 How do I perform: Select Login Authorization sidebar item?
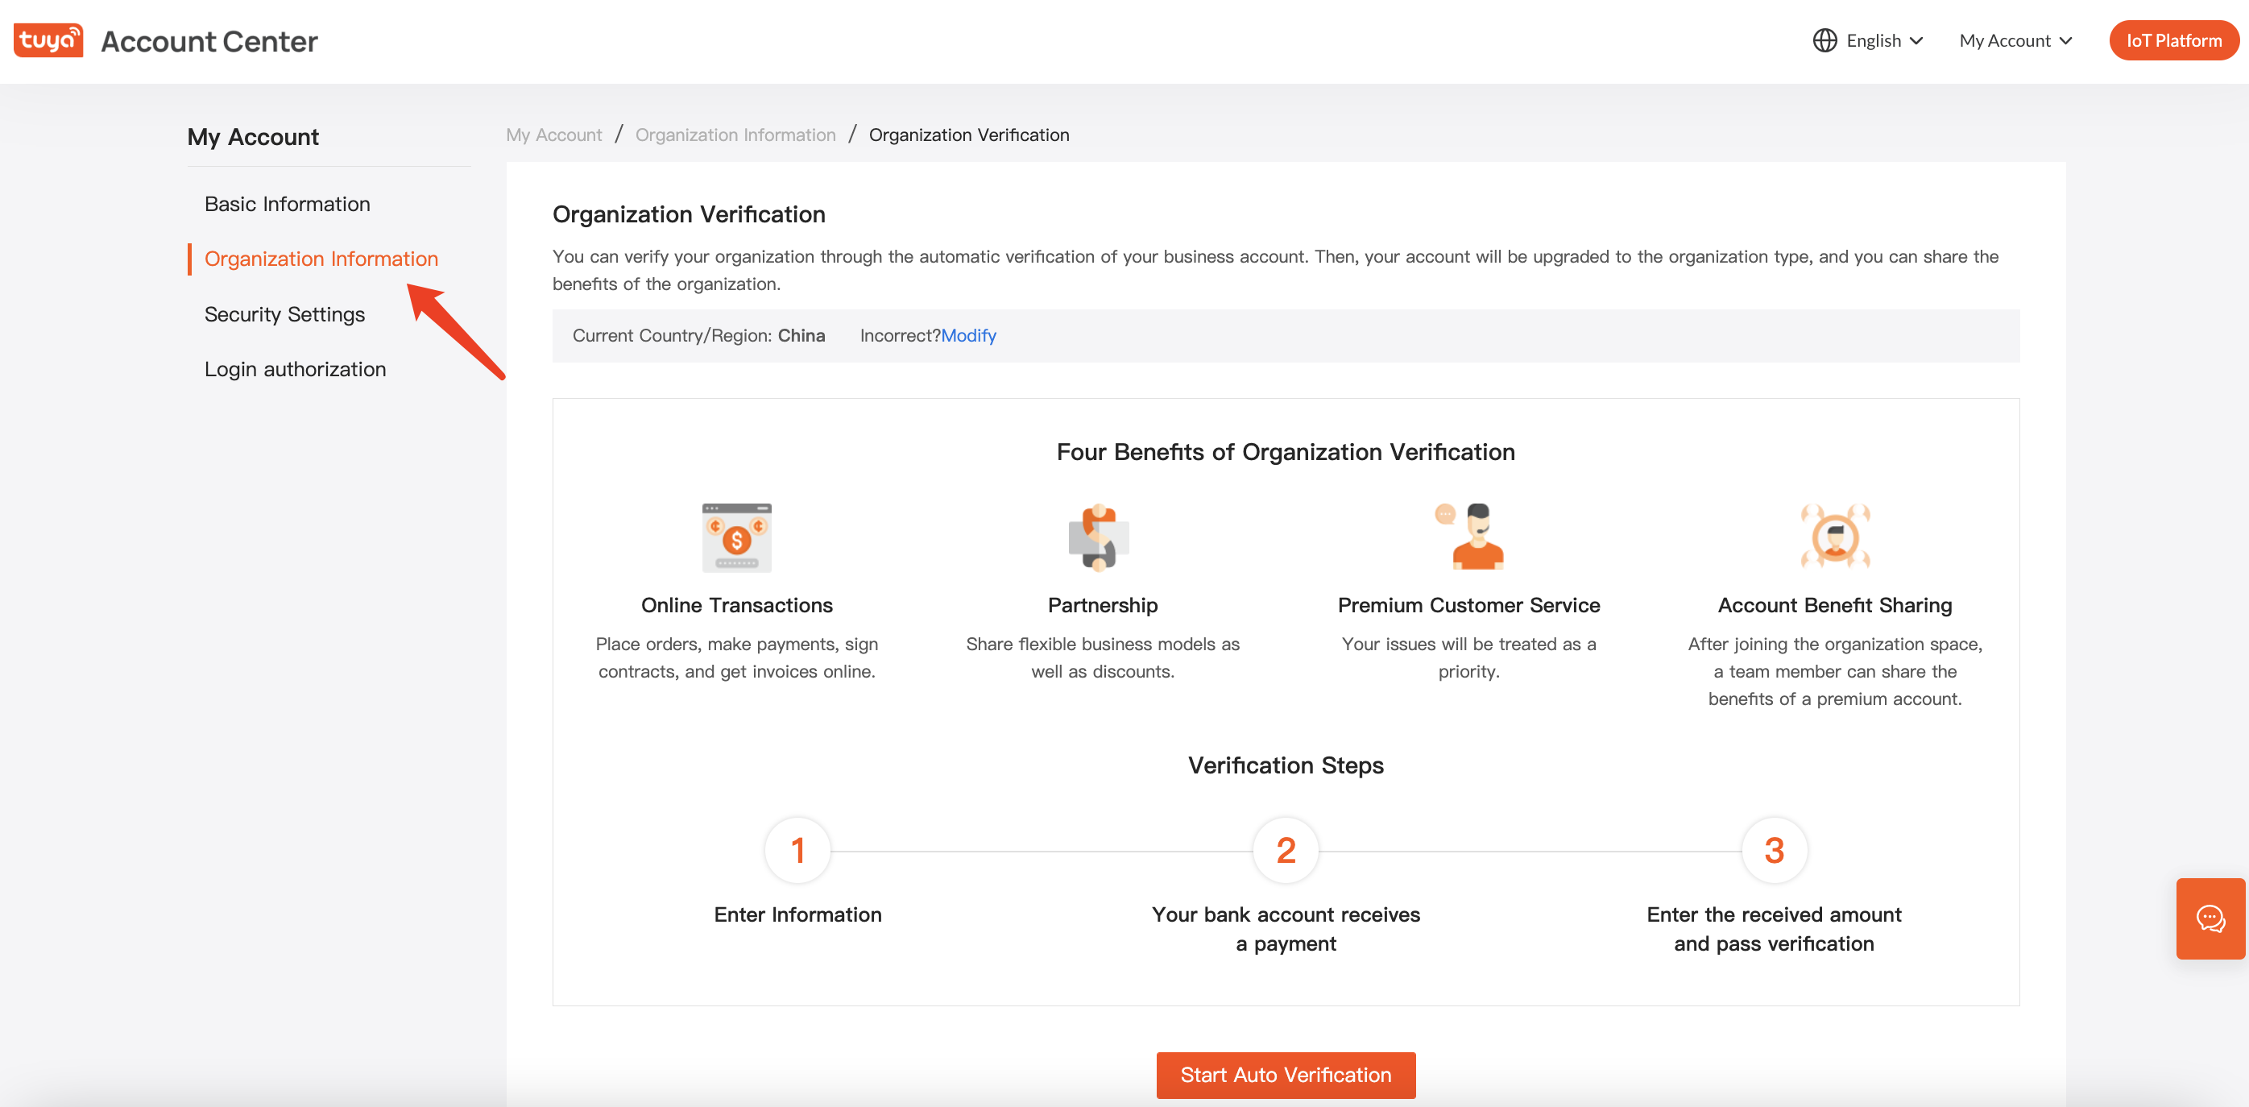tap(294, 368)
